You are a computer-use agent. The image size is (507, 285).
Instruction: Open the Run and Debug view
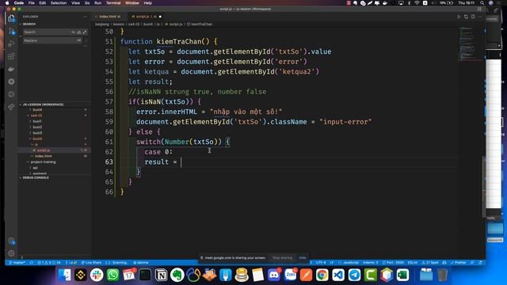click(11, 44)
